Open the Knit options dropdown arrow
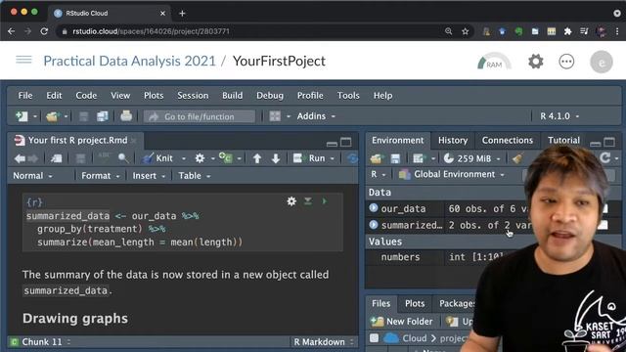 pos(184,158)
